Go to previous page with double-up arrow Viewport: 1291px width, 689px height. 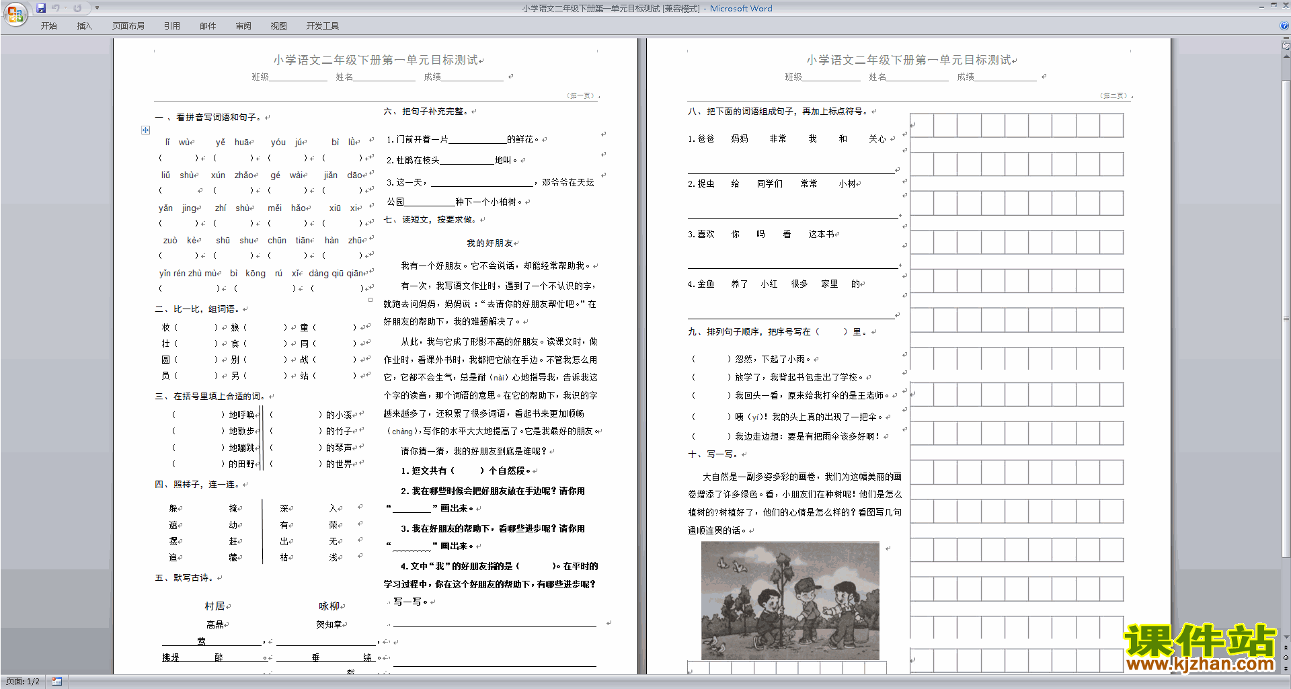[x=1286, y=647]
